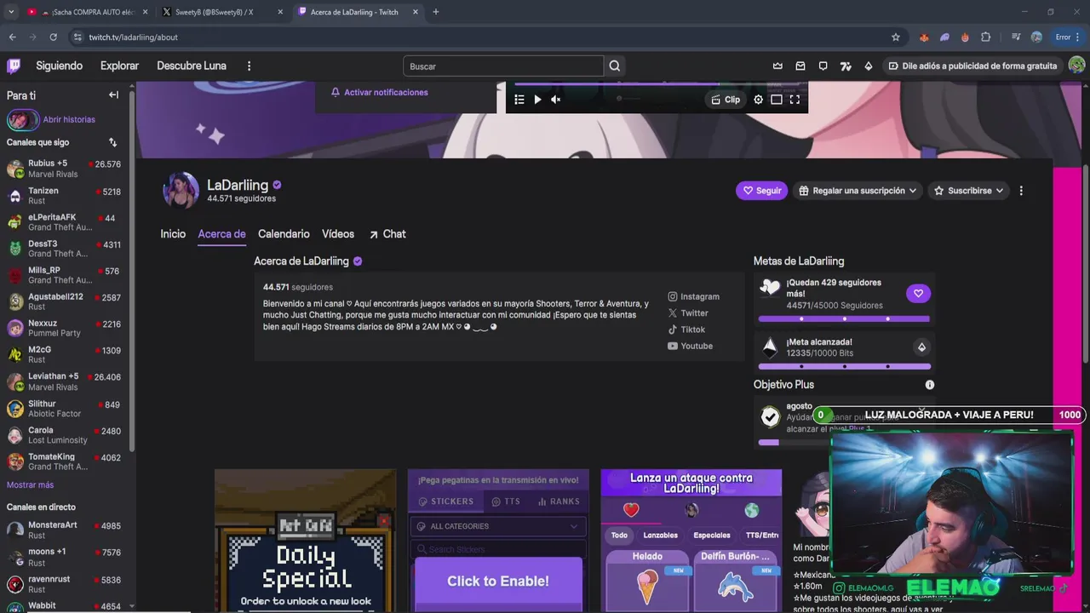This screenshot has width=1090, height=613.
Task: Select the Acerca de tab
Action: click(x=221, y=234)
